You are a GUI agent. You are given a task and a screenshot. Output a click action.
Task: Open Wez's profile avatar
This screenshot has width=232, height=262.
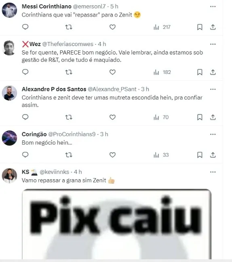click(9, 48)
